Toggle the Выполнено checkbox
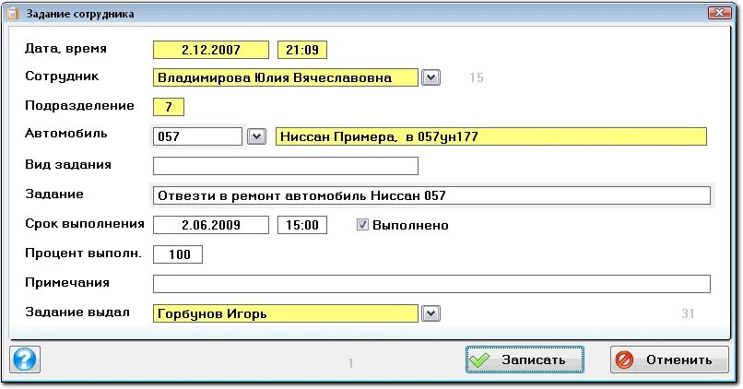This screenshot has width=743, height=389. point(362,225)
